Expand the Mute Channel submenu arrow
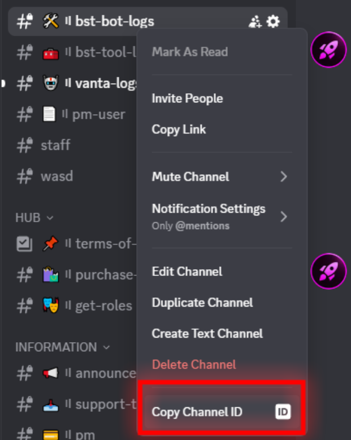Screen dimensions: 351x440 click(x=284, y=177)
